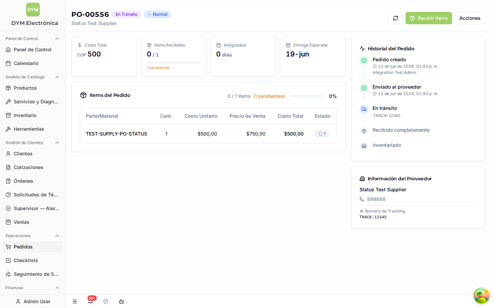Open the Acciones menu
This screenshot has width=494, height=308.
click(470, 18)
